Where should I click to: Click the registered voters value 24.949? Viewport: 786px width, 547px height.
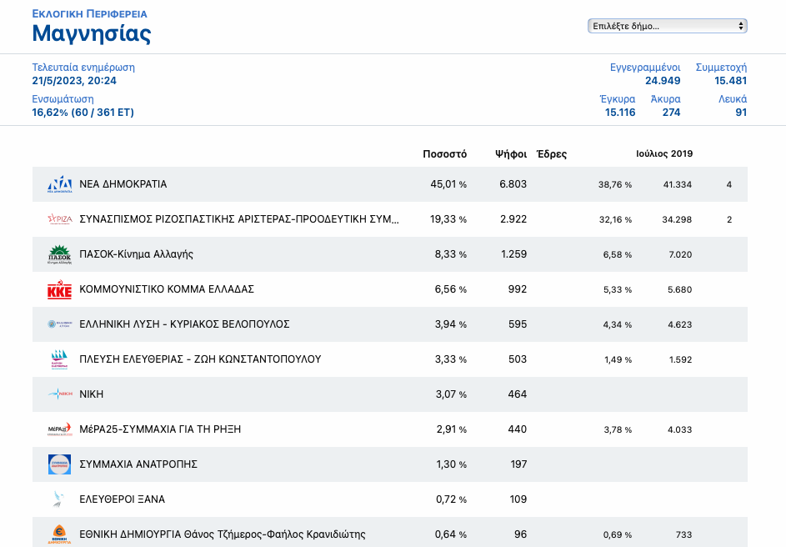[663, 81]
